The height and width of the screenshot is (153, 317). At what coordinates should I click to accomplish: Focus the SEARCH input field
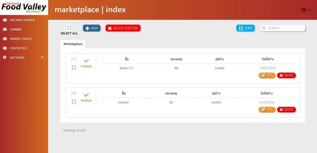pyautogui.click(x=283, y=28)
